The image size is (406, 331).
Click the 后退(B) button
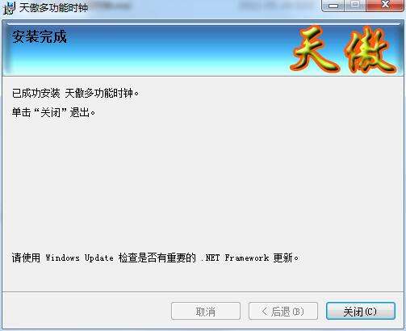pos(283,311)
